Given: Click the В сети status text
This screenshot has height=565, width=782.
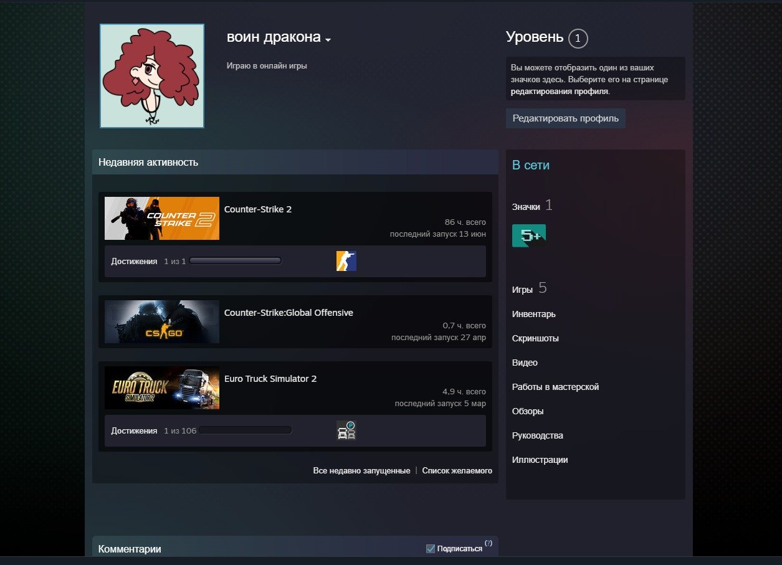Looking at the screenshot, I should (531, 165).
